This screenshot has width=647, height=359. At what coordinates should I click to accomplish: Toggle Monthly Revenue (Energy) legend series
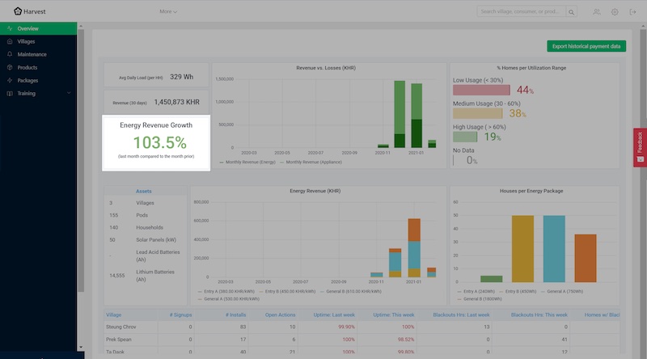tap(248, 163)
